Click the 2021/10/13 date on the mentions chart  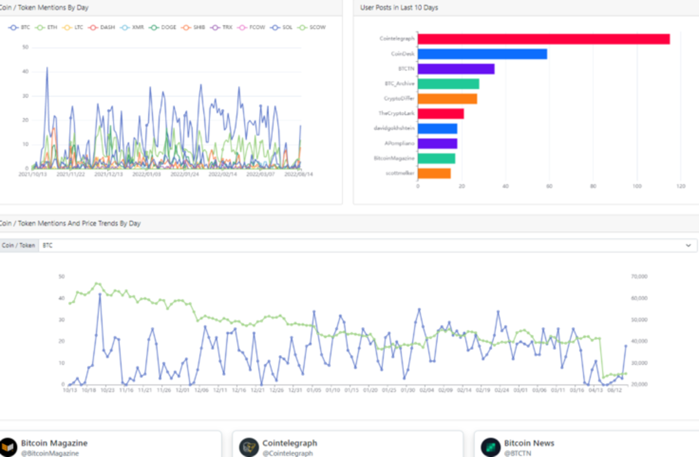click(32, 174)
